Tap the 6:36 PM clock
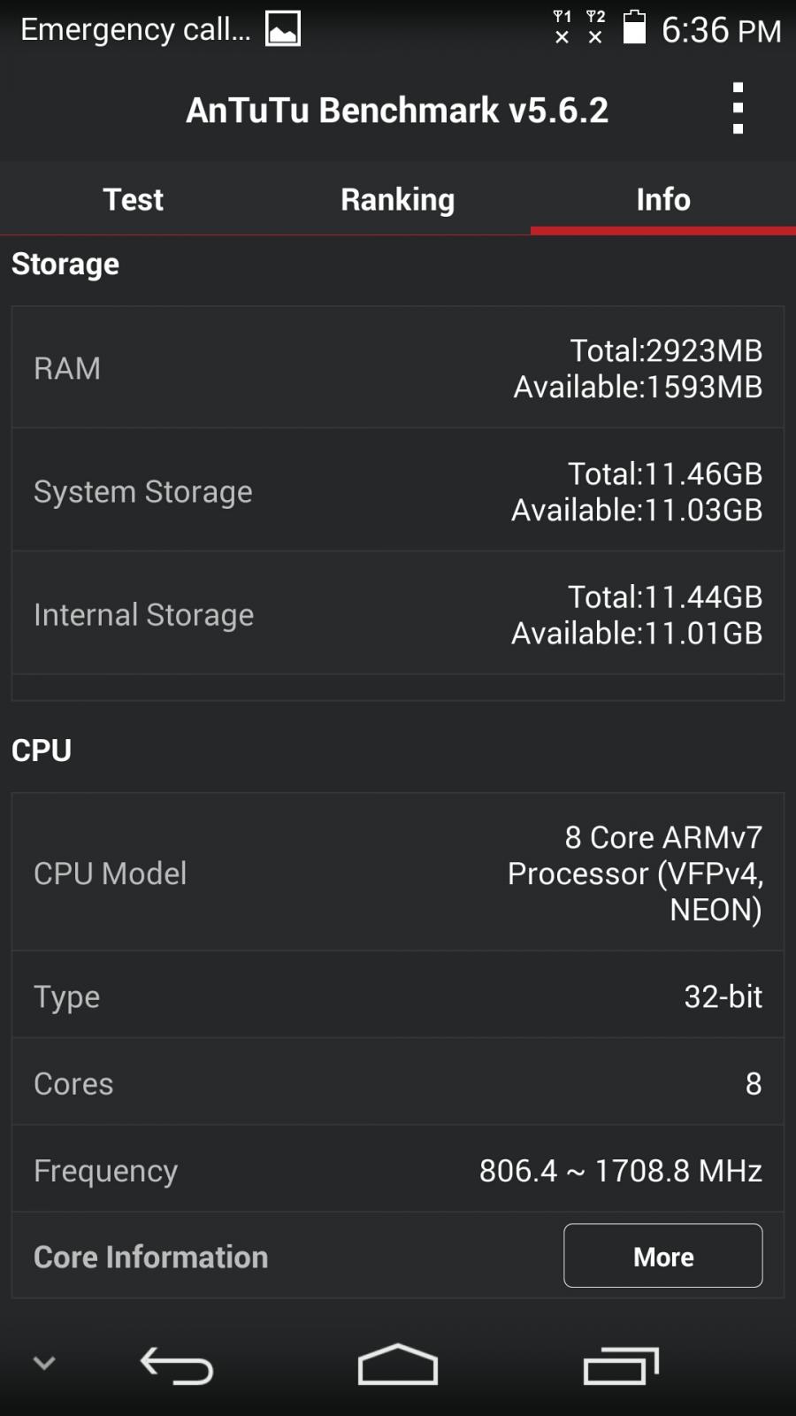This screenshot has height=1416, width=796. [722, 30]
